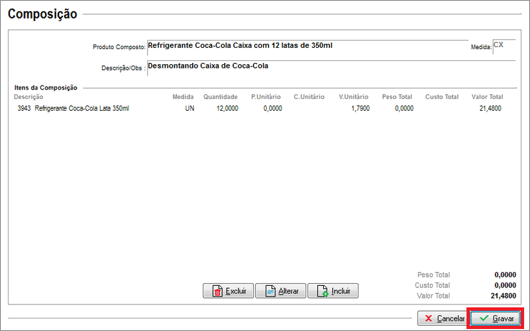The image size is (530, 331).
Task: Click the V.Unitário column header
Action: coord(353,97)
